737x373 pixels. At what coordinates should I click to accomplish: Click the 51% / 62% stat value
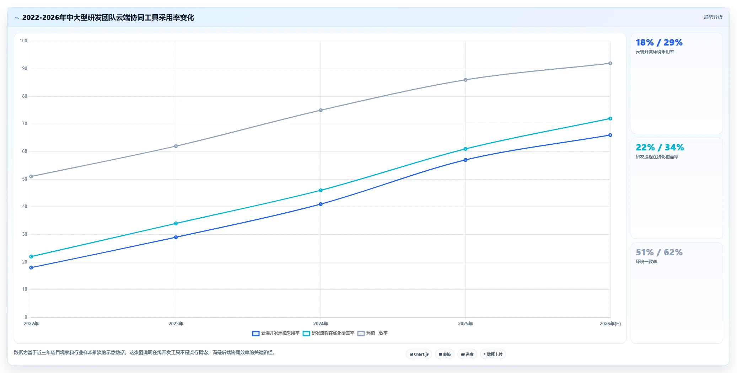(x=659, y=252)
